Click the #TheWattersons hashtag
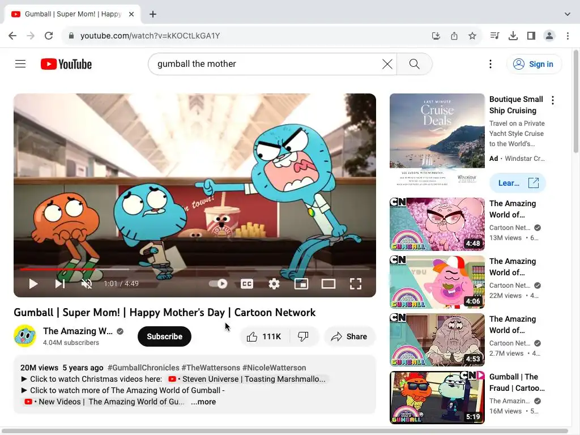This screenshot has width=580, height=435. [x=211, y=368]
